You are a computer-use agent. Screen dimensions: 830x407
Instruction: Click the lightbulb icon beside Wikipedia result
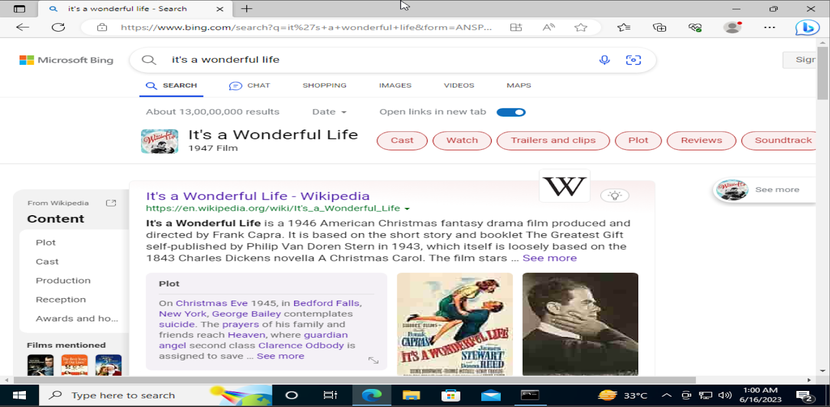(x=615, y=195)
